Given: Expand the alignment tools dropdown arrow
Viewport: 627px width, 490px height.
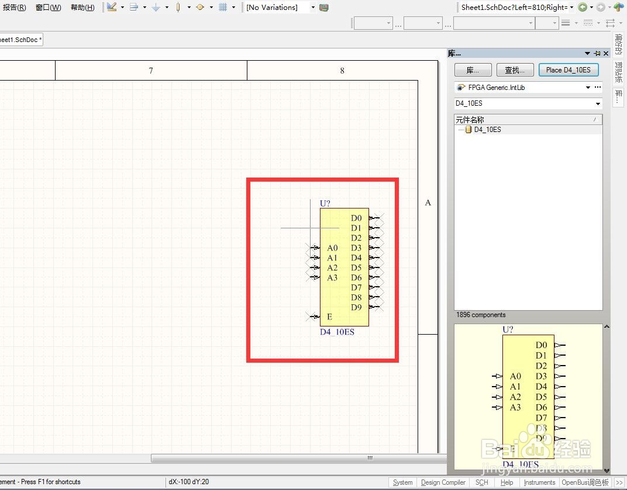Looking at the screenshot, I should coord(144,7).
